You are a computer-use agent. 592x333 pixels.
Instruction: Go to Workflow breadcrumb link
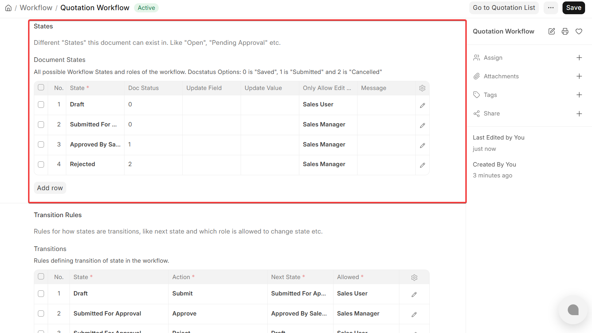[36, 8]
